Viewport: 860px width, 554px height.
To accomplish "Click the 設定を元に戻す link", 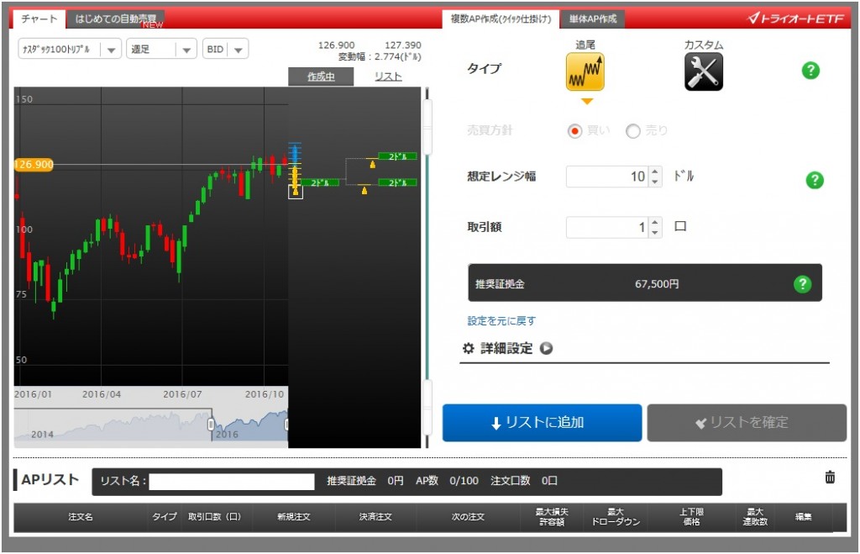I will click(501, 321).
